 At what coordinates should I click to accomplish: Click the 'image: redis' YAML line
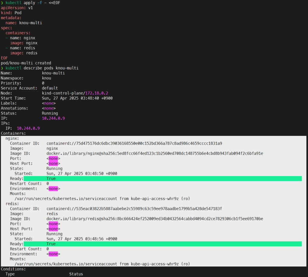24,53
